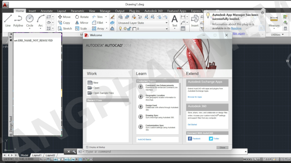The height and width of the screenshot is (163, 291).
Task: Click the Facebook icon in Welcome
Action: point(190,139)
